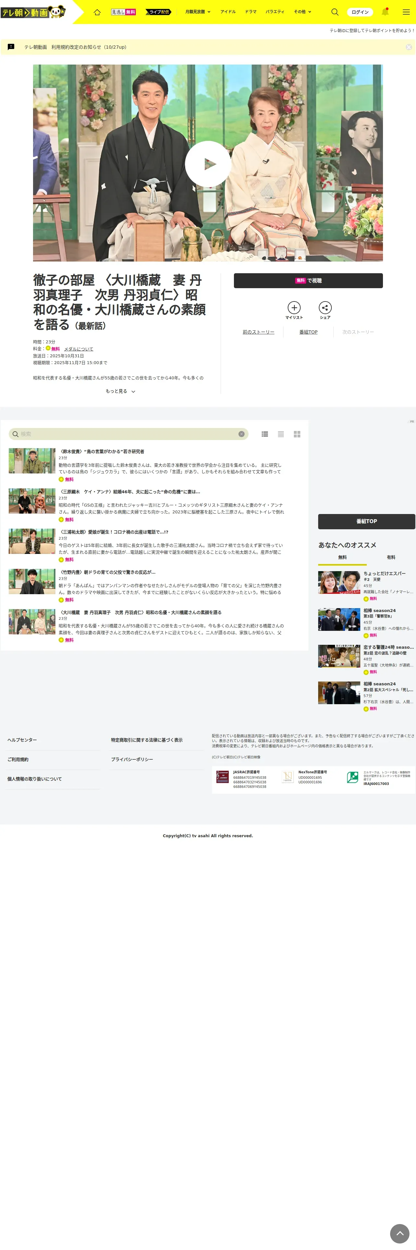Switch to grid view
Viewport: 416px width, 1250px height.
pyautogui.click(x=297, y=434)
